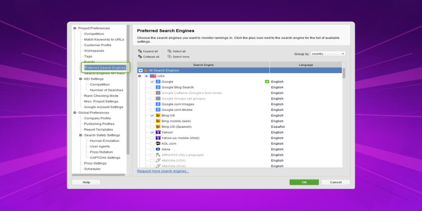The width and height of the screenshot is (422, 211).
Task: Collapse the KEI Settings tree node
Action: pos(81,79)
